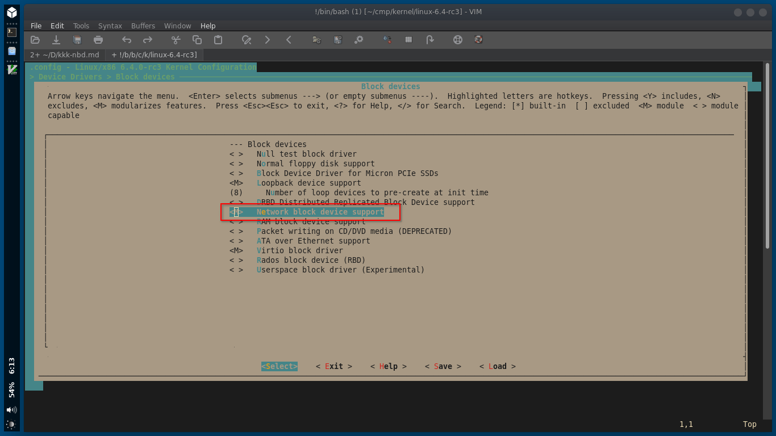Click the Save all files toolbar icon
This screenshot has width=776, height=436.
point(77,40)
